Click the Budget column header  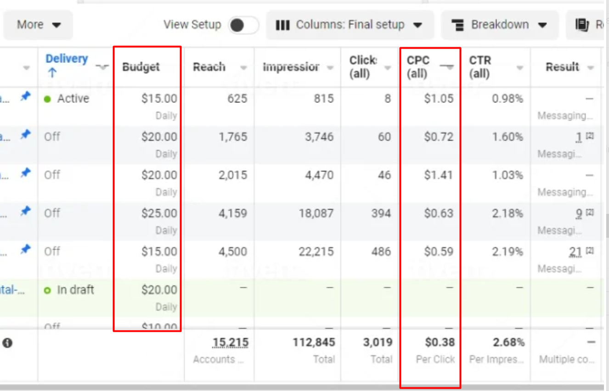pyautogui.click(x=141, y=67)
